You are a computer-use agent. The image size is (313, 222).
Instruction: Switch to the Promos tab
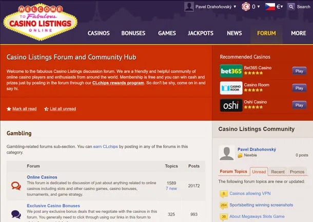click(297, 172)
